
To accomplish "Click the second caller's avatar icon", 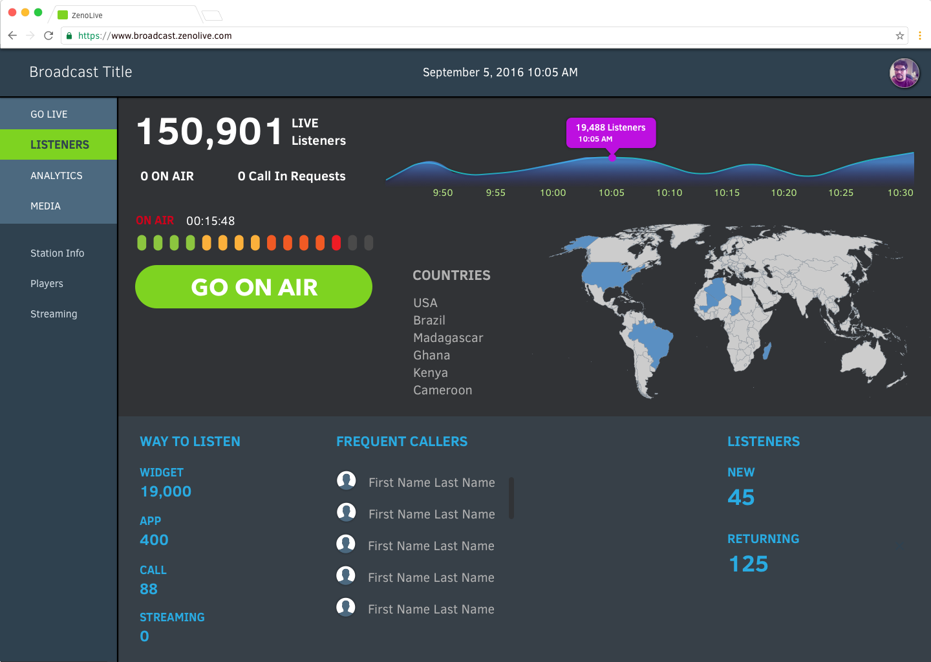I will [347, 512].
